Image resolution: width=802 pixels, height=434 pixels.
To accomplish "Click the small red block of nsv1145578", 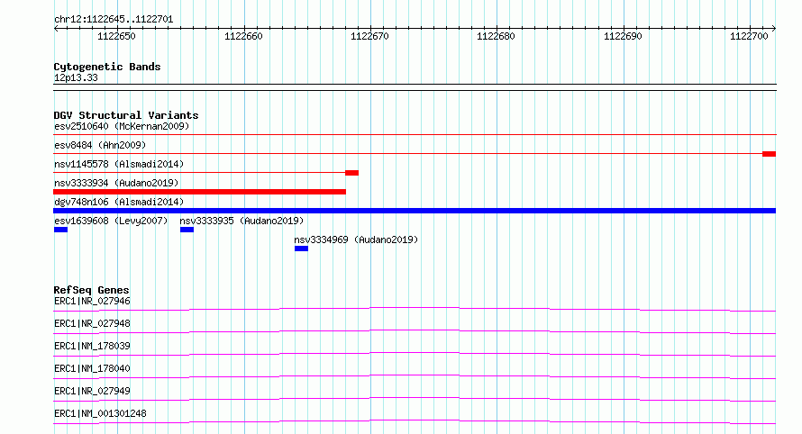I will pos(352,173).
